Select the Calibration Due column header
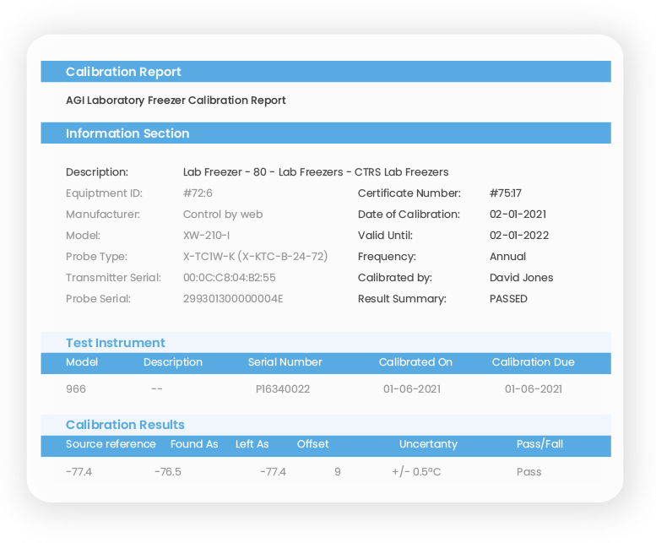Image resolution: width=656 pixels, height=543 pixels. pos(533,362)
